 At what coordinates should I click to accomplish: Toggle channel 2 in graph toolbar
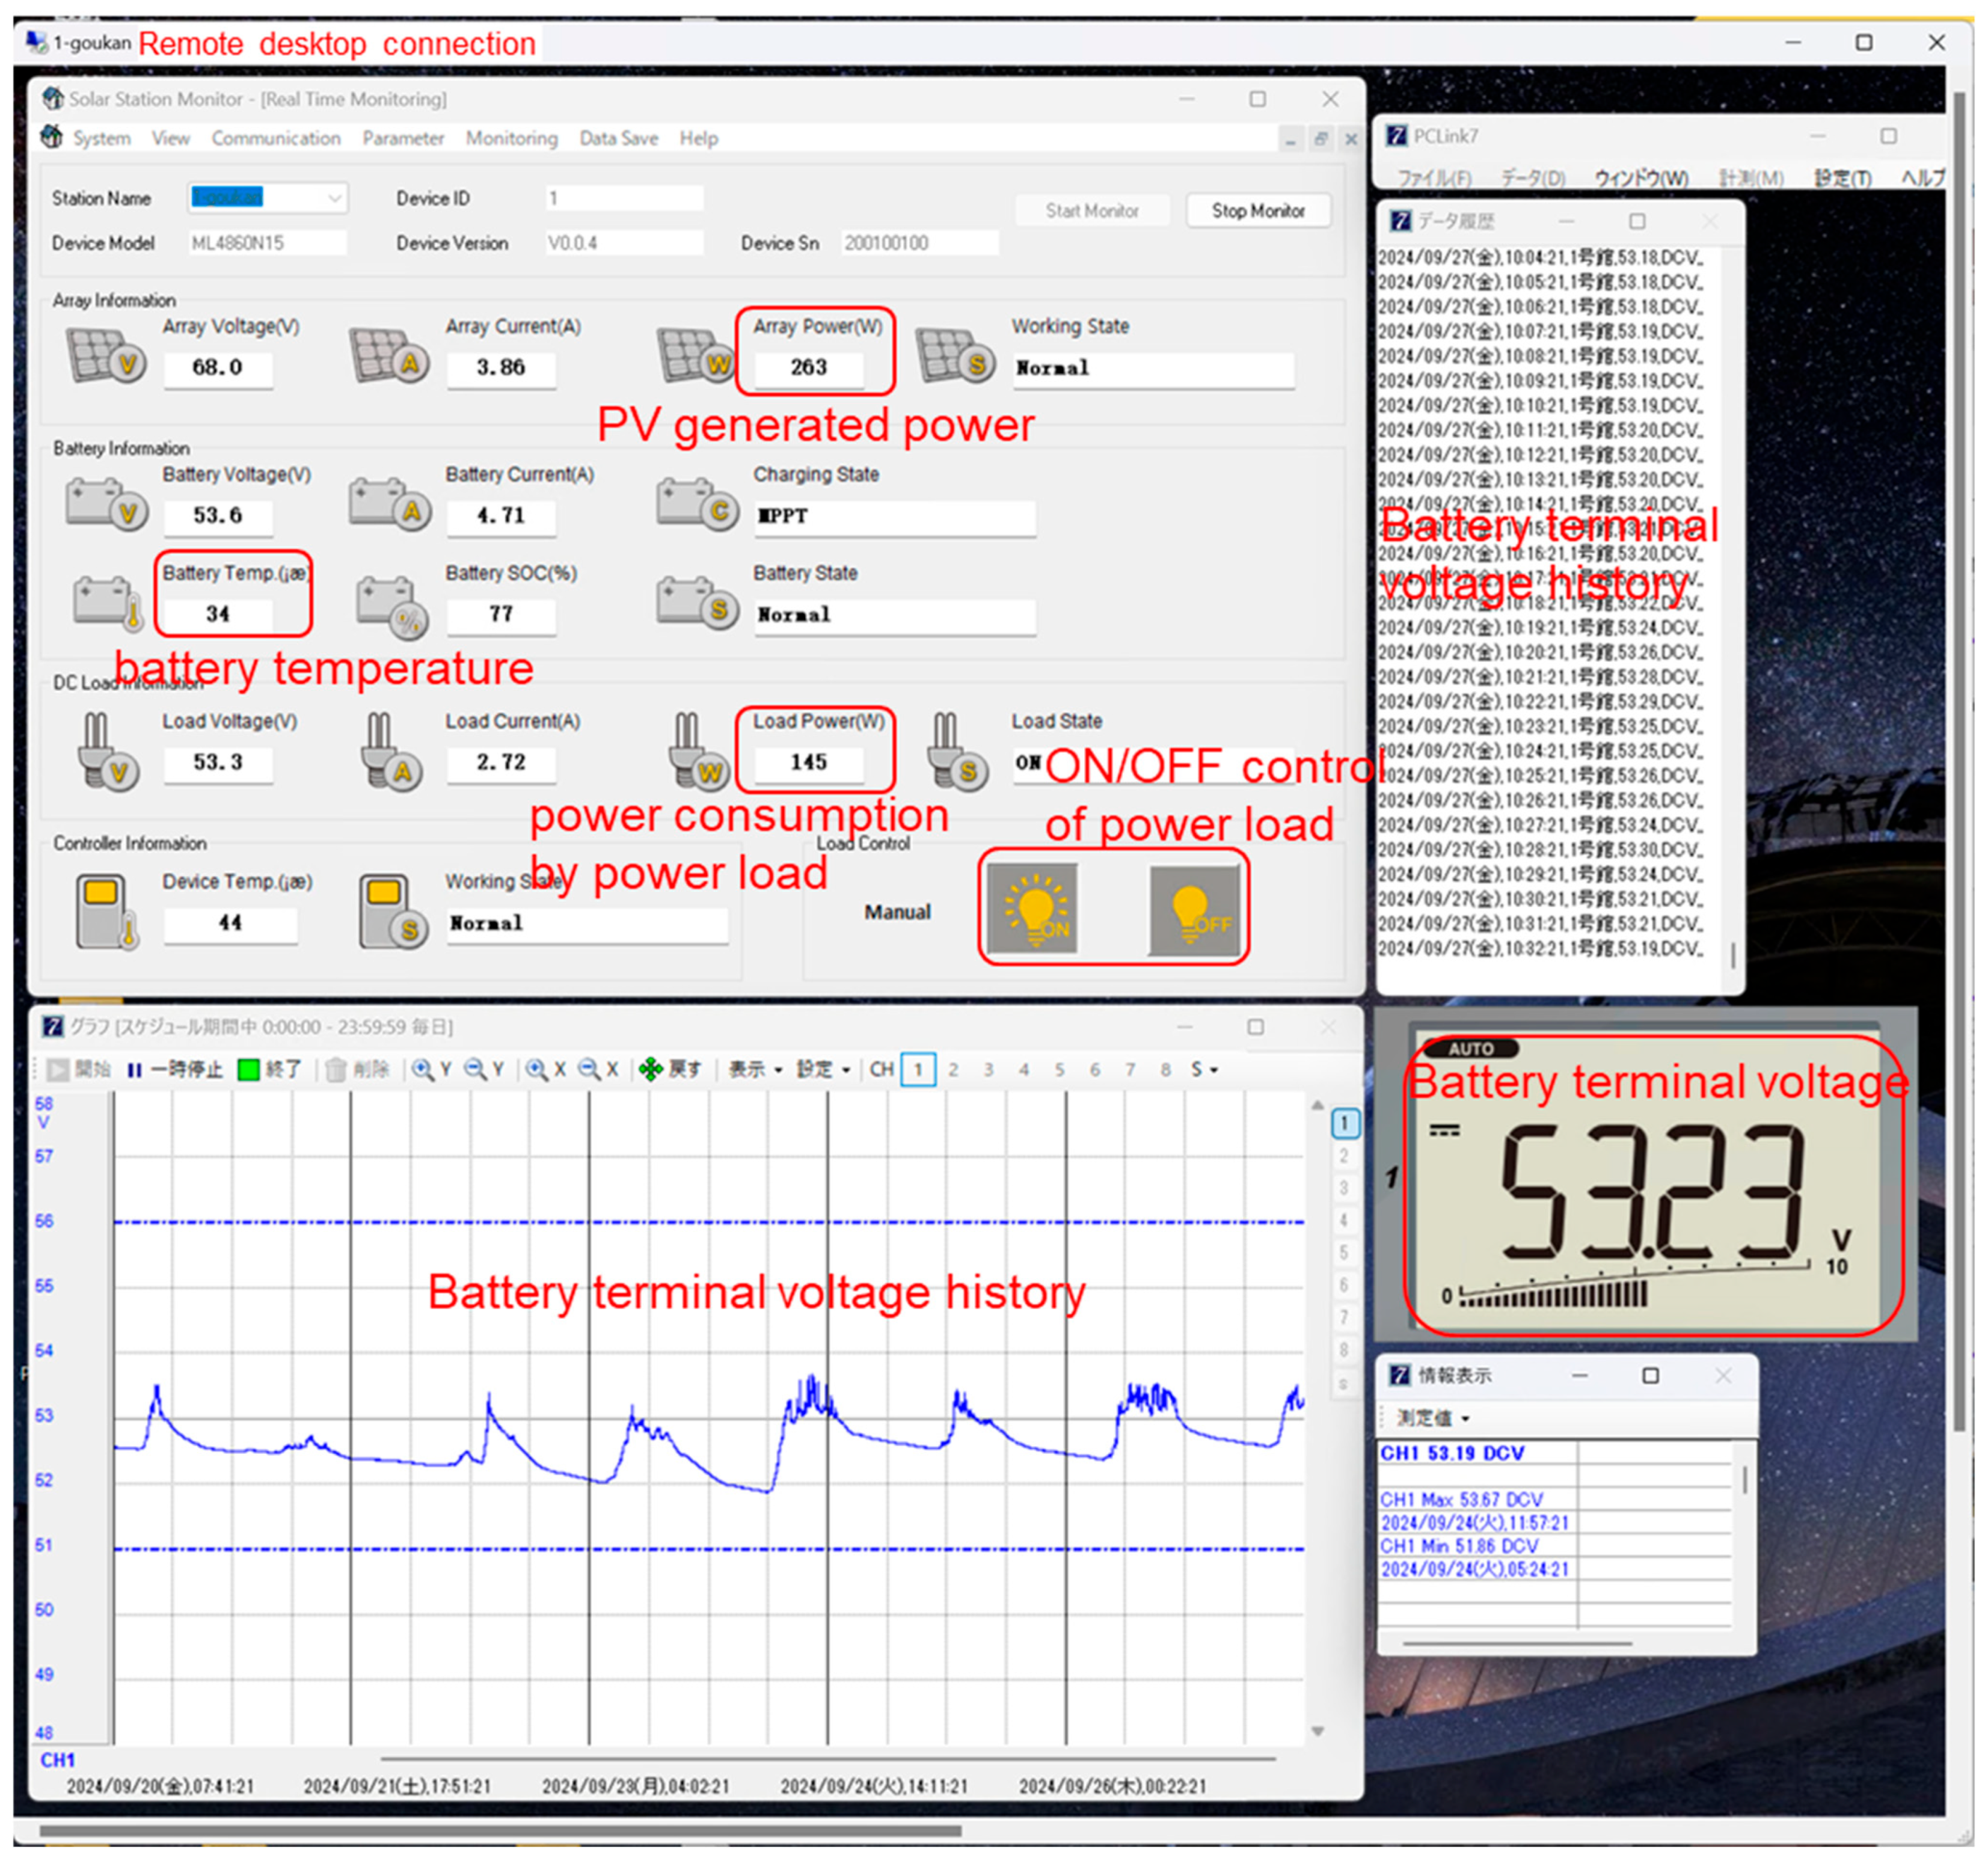(953, 1069)
